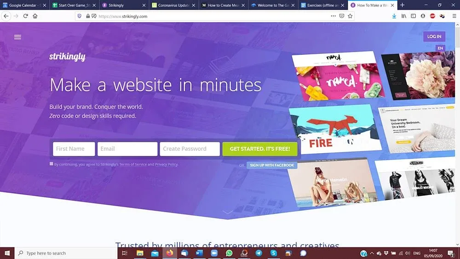The width and height of the screenshot is (460, 259).
Task: Click the Strikingly logo
Action: click(x=67, y=56)
